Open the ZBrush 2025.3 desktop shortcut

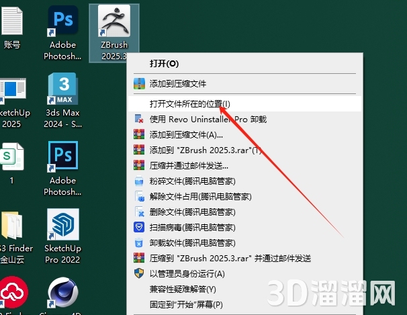(x=114, y=25)
